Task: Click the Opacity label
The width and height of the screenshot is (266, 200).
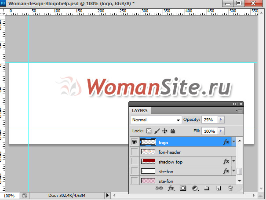Action: coord(192,120)
